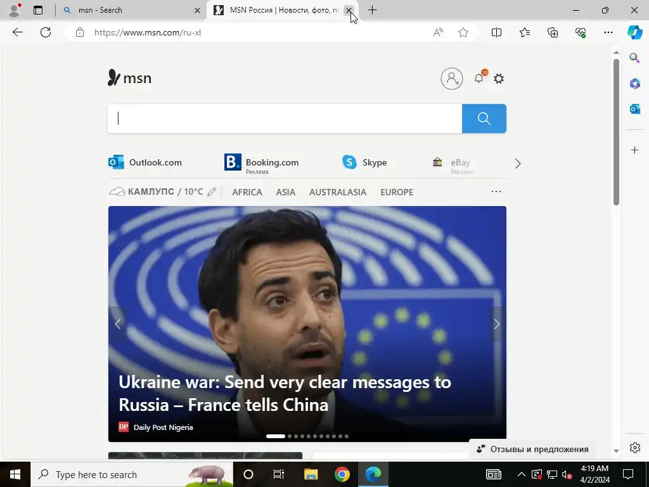649x487 pixels.
Task: Click the address bar URL
Action: tap(147, 32)
